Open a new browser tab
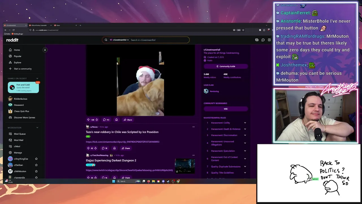 80,25
